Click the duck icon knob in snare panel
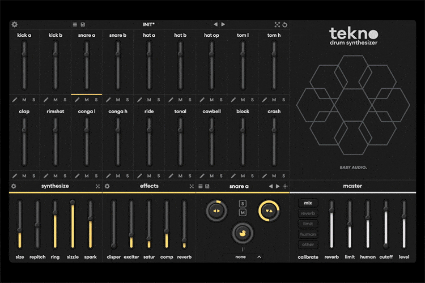The image size is (425, 283). point(243,233)
